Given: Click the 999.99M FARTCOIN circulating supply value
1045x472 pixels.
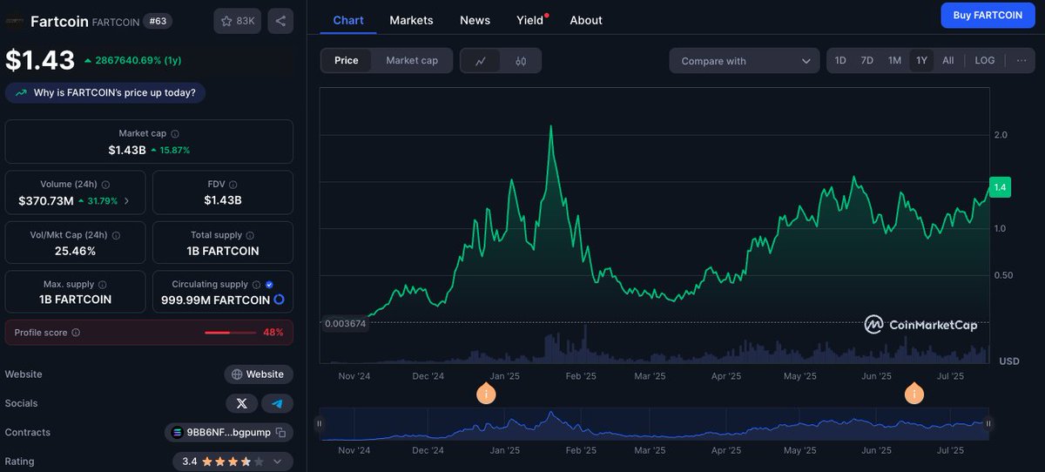Looking at the screenshot, I should click(216, 300).
